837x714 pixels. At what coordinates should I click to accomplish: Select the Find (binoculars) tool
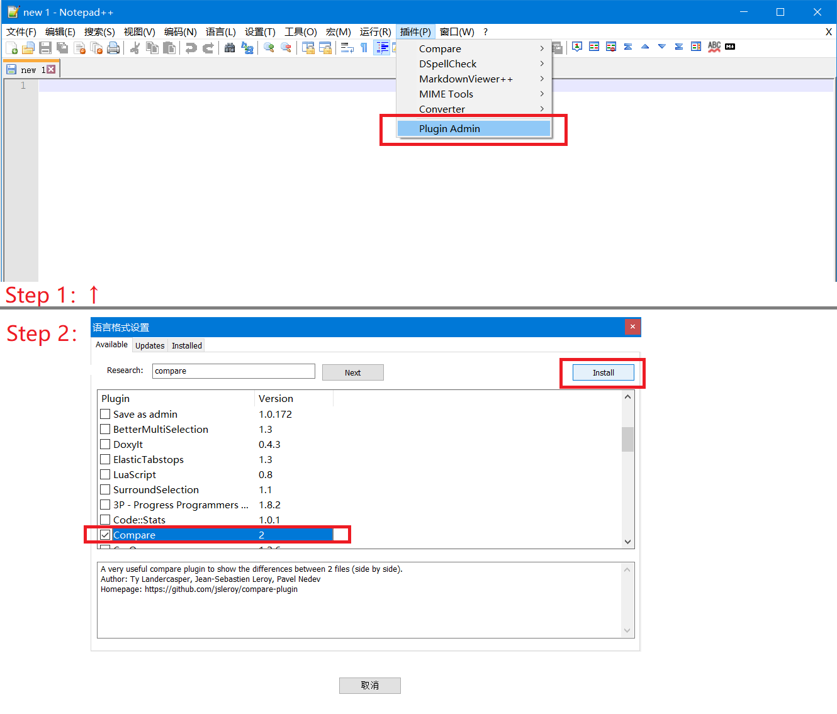point(230,47)
